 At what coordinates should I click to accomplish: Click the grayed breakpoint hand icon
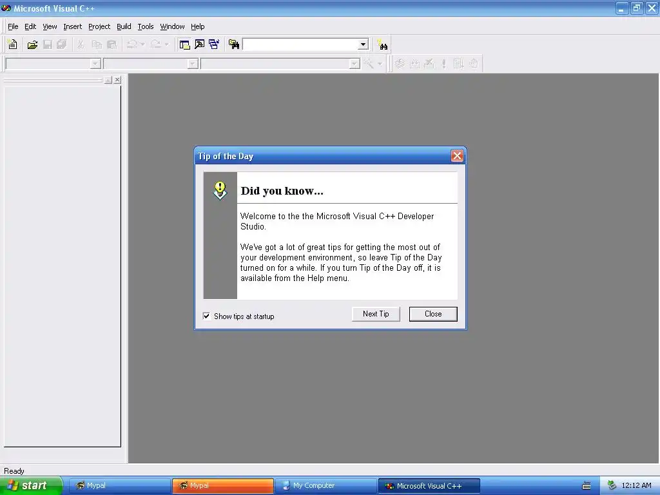[x=474, y=64]
